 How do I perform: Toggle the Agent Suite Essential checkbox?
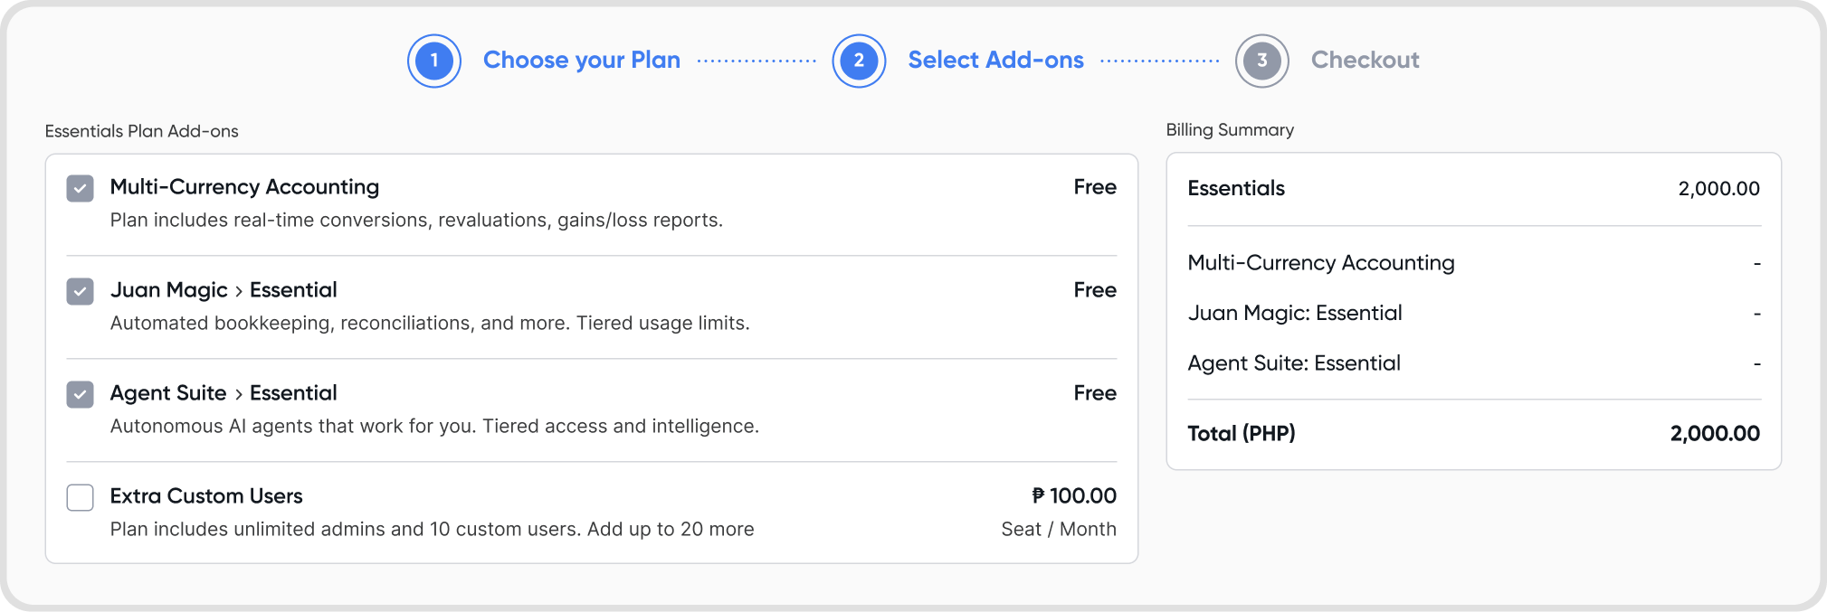[81, 394]
